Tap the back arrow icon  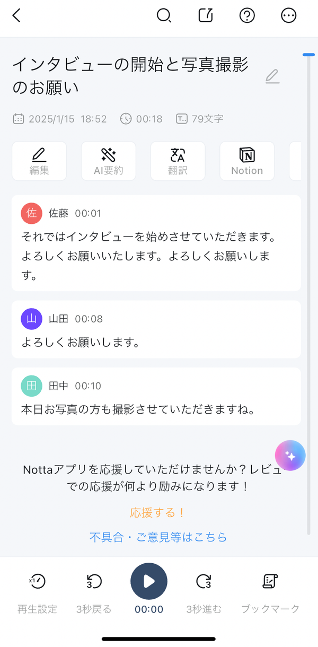17,16
